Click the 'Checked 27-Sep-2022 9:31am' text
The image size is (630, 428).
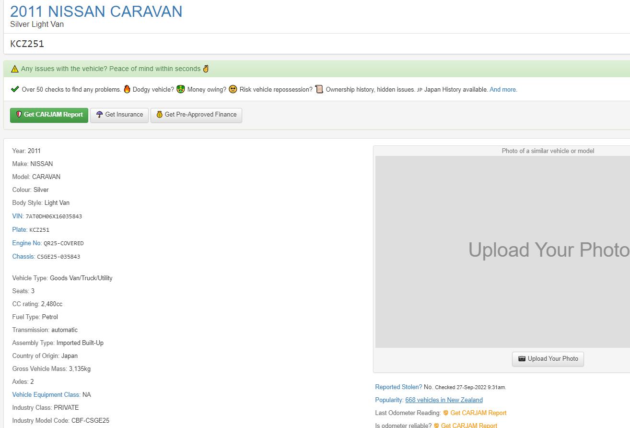[470, 388]
